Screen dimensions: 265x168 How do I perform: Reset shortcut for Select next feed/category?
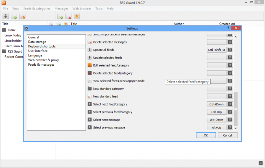[x=230, y=104]
